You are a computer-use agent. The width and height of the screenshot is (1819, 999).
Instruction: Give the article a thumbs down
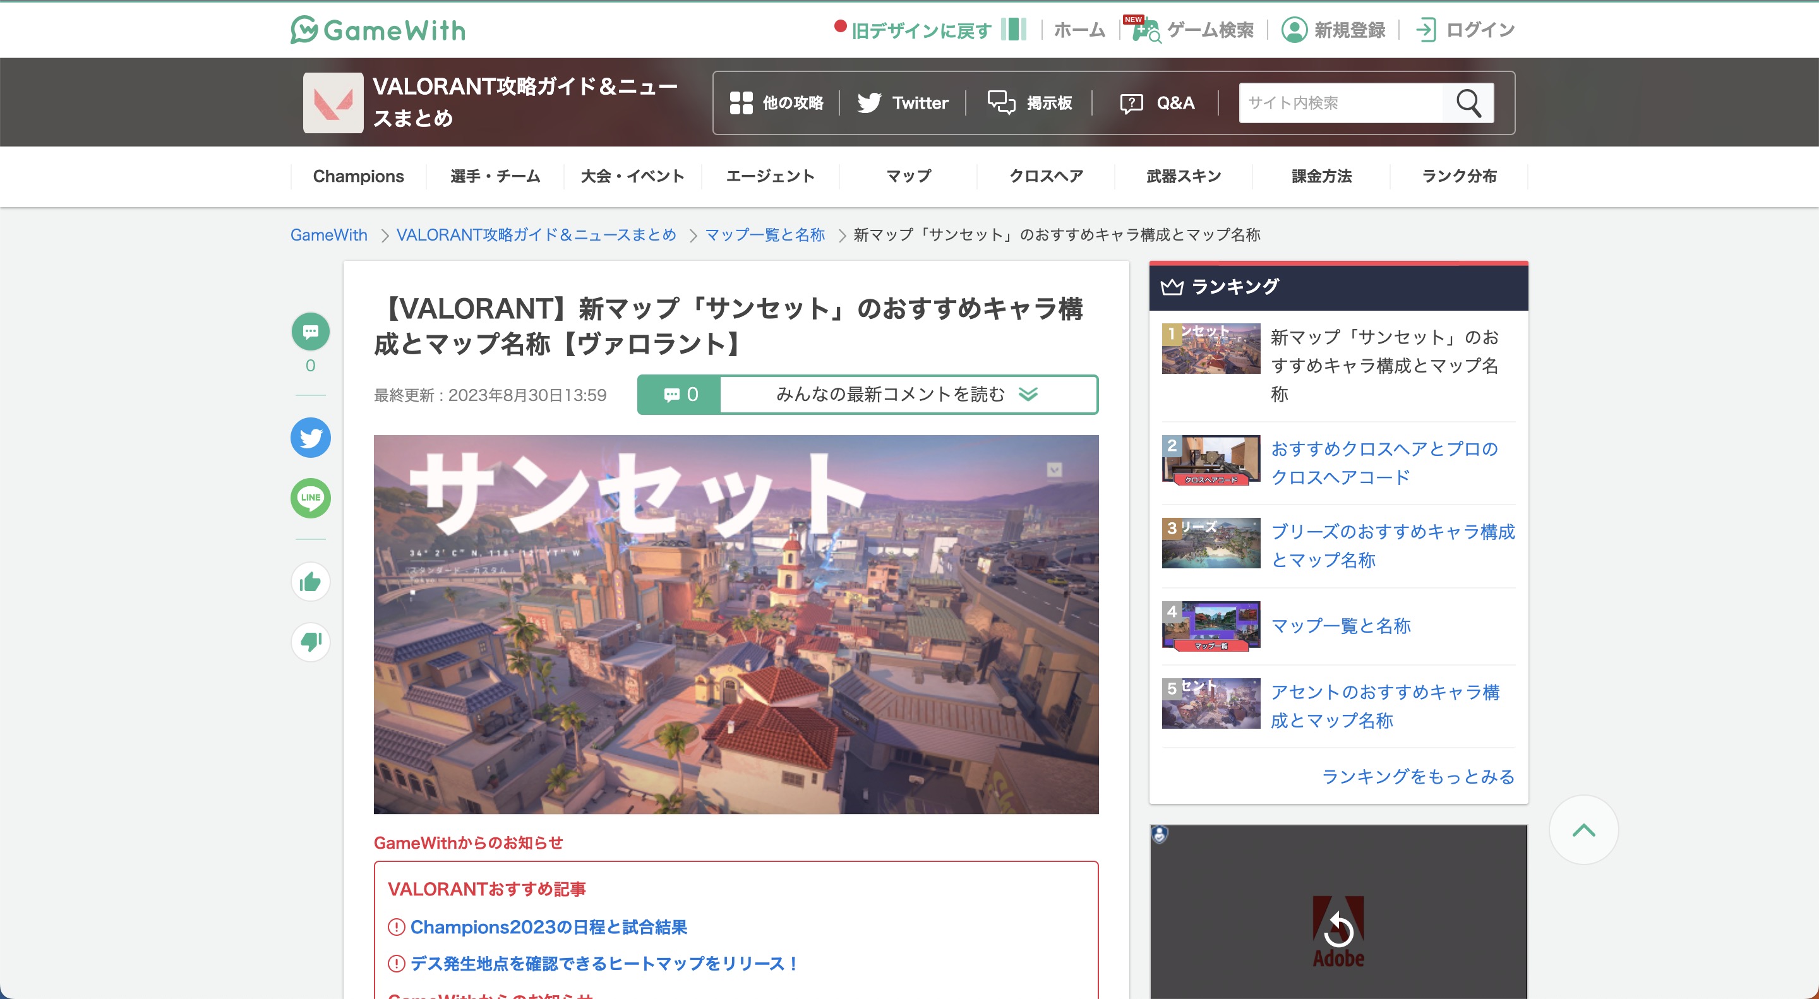coord(310,642)
